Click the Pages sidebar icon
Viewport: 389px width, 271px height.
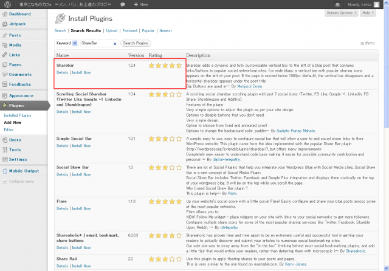tap(5, 65)
